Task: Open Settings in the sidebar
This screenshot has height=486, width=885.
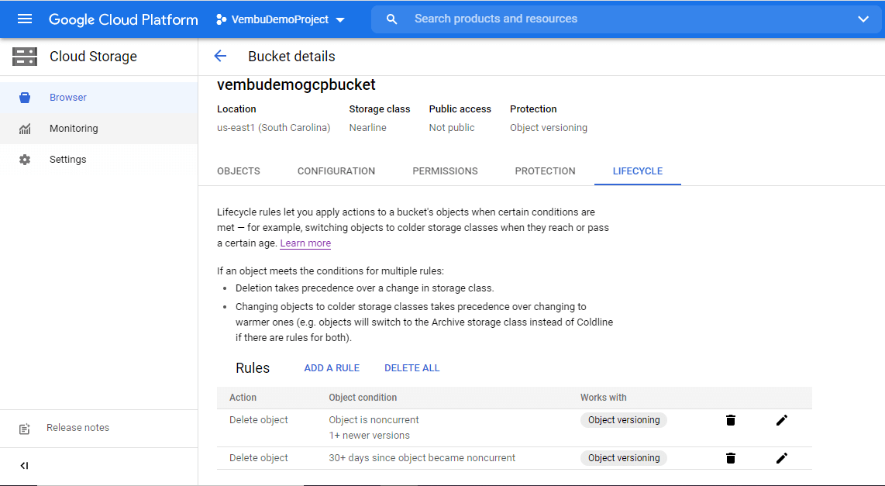Action: 98,159
